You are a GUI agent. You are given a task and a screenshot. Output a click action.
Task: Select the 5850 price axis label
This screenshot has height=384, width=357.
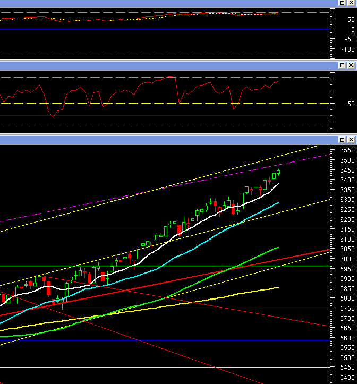coord(347,289)
